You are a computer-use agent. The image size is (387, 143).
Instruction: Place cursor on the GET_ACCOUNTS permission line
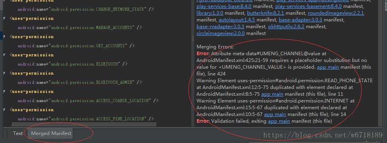(76, 46)
